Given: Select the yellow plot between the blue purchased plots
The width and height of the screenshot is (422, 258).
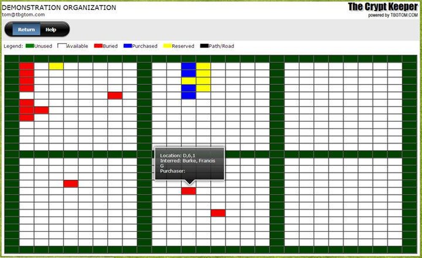Looking at the screenshot, I should (x=189, y=81).
